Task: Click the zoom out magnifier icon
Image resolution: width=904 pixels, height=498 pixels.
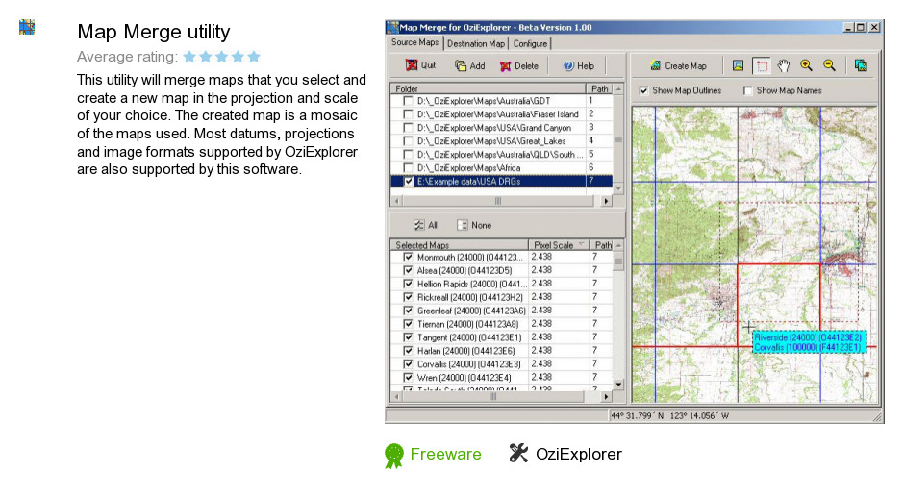Action: pyautogui.click(x=829, y=65)
